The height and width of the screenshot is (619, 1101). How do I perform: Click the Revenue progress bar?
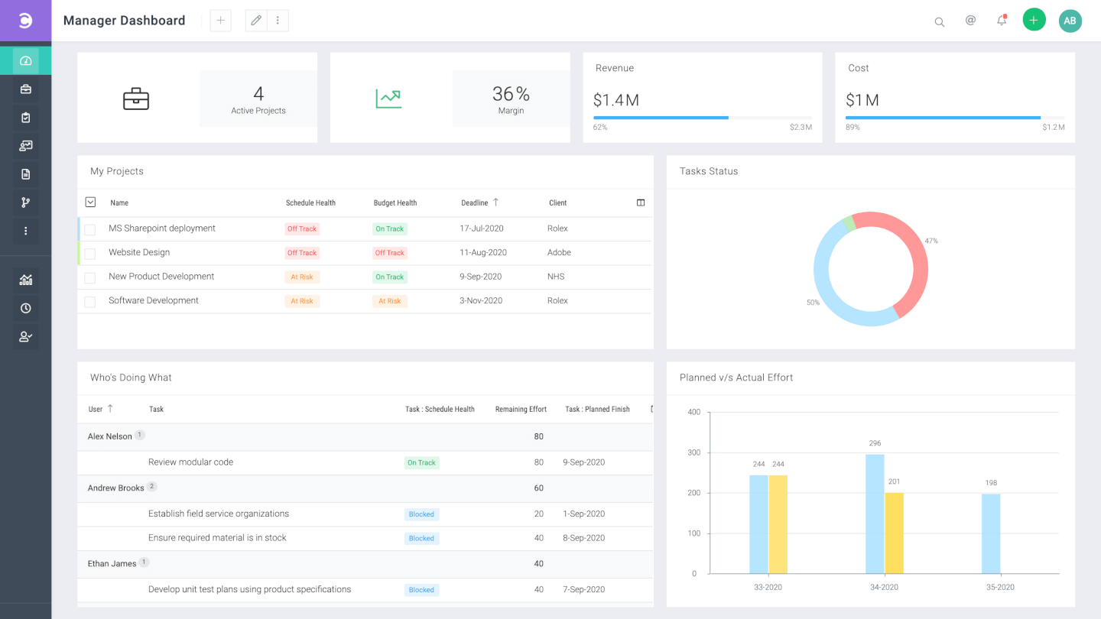point(703,118)
